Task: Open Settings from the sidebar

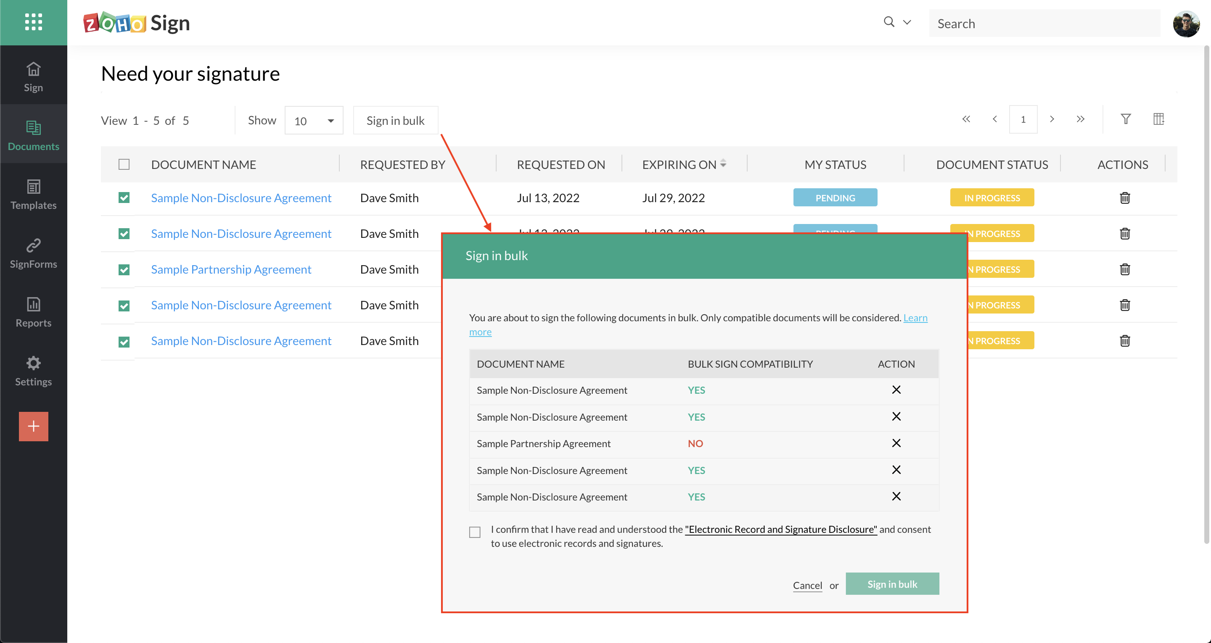Action: (33, 370)
